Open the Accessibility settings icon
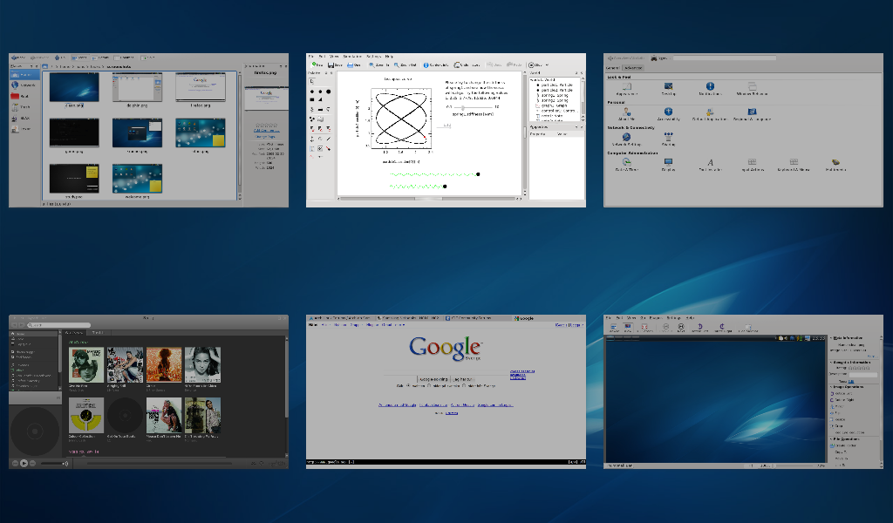 [x=668, y=112]
